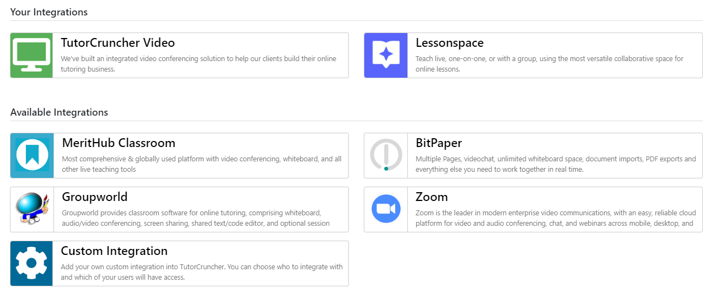The image size is (716, 299).
Task: Open the Custom Integration title
Action: click(114, 251)
